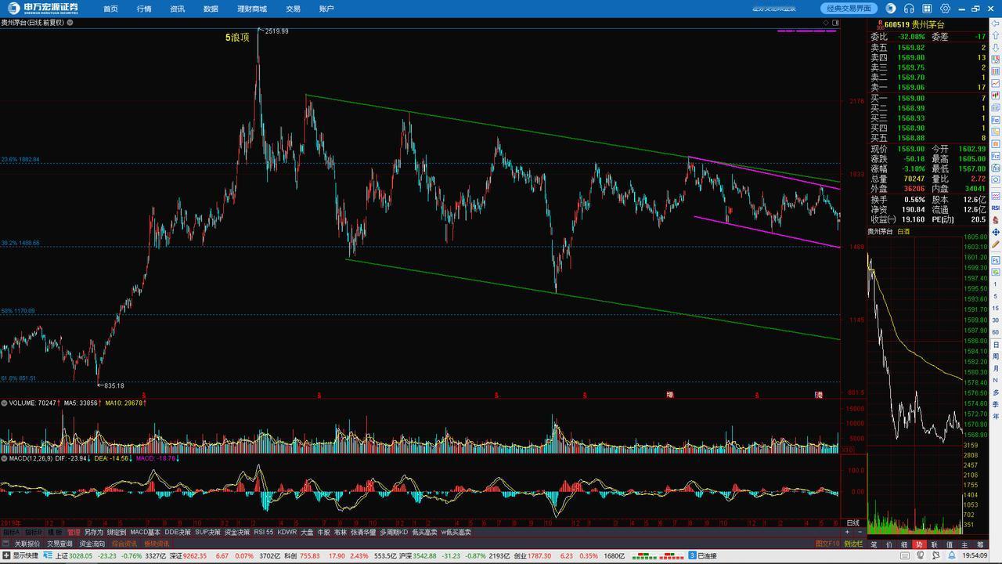1002x564 pixels.
Task: Click the chart title dropdown circle next to 贵州茅台
Action: [x=70, y=23]
